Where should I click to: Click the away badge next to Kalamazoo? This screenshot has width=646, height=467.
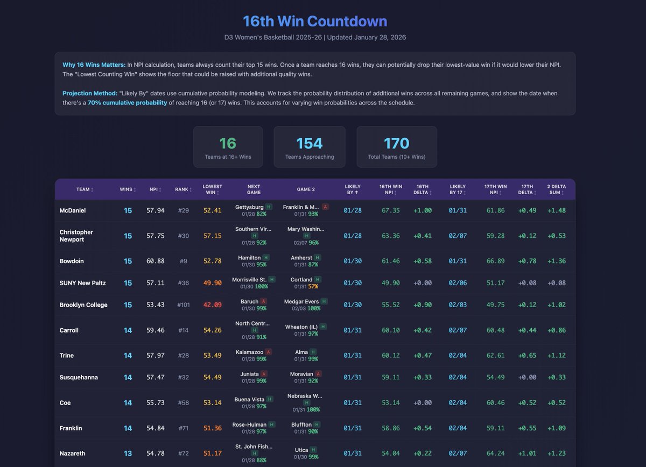tap(269, 352)
